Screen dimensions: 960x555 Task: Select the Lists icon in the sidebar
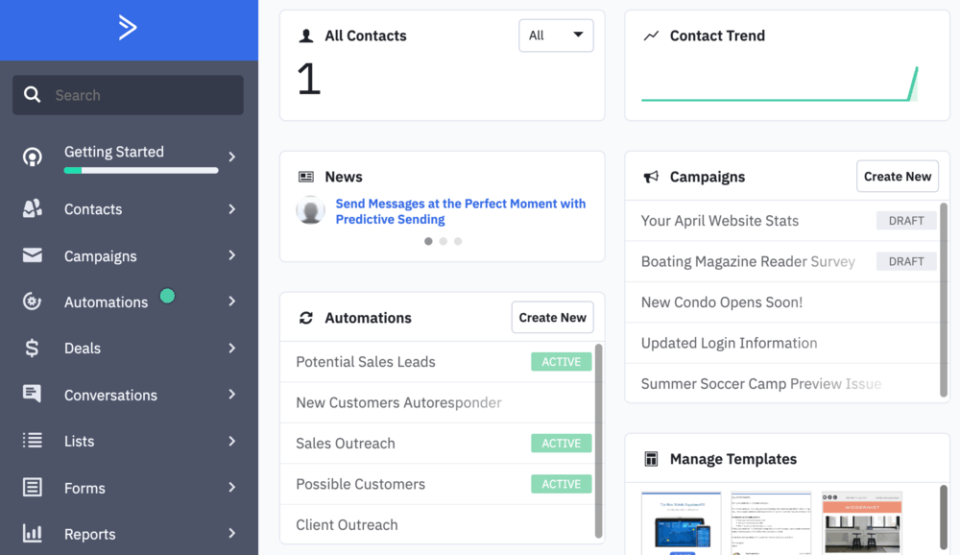34,442
